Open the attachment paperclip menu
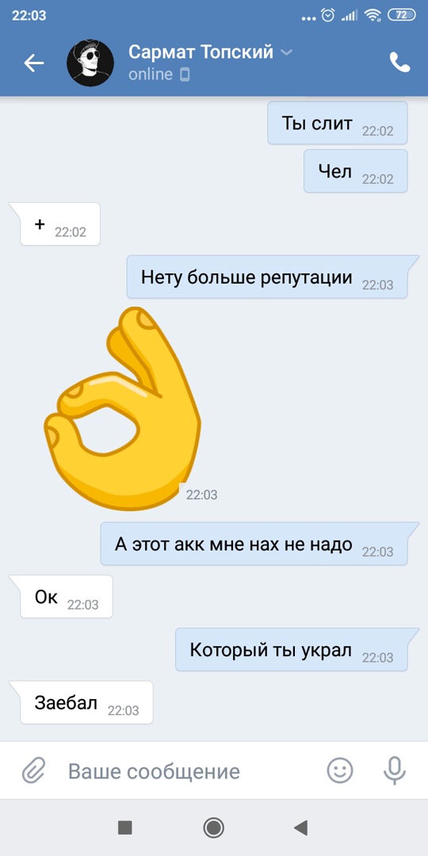Screen dimensions: 428x856 pyautogui.click(x=34, y=771)
